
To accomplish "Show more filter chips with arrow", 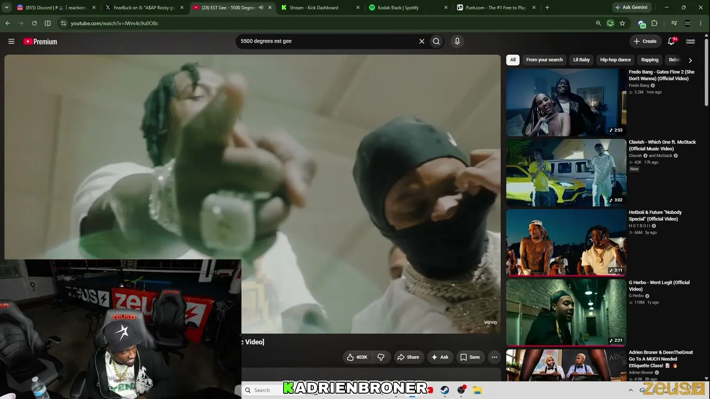I will pyautogui.click(x=690, y=60).
